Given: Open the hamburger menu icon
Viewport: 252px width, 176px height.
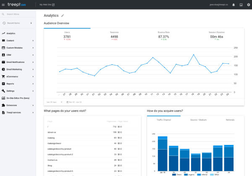Looking at the screenshot, I should (x=3, y=5).
